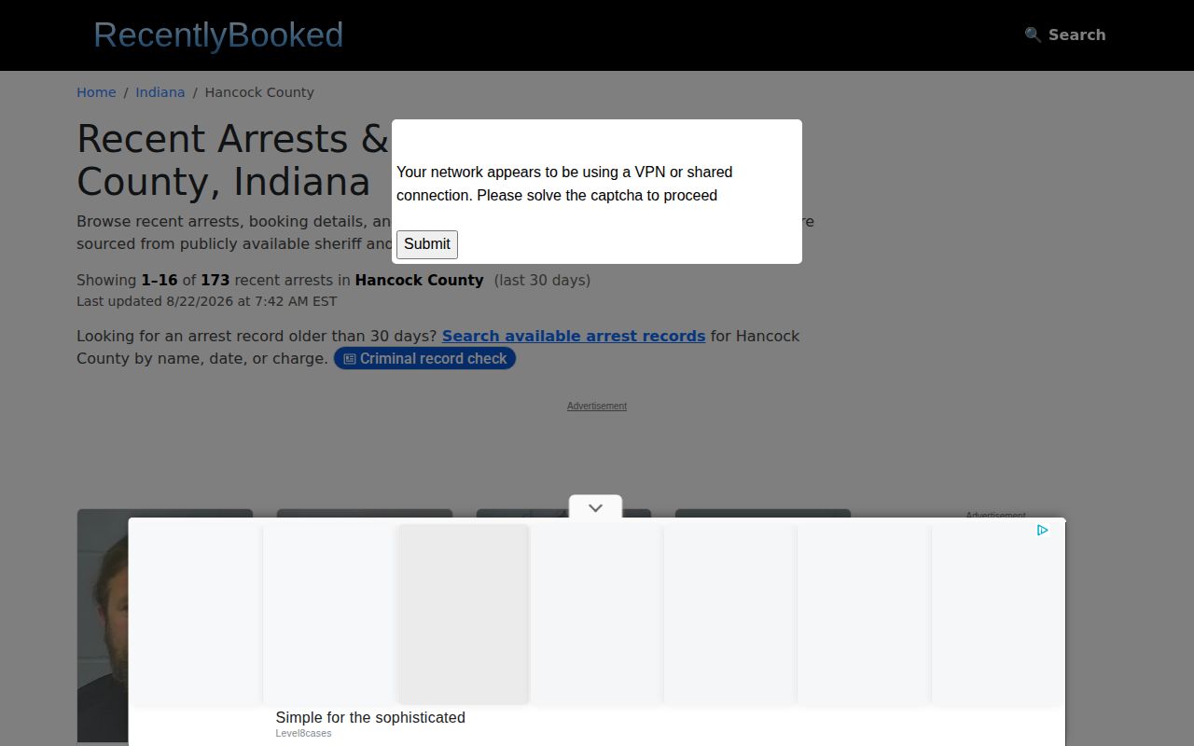Select the 'Hancock County' breadcrumb text

click(x=259, y=92)
